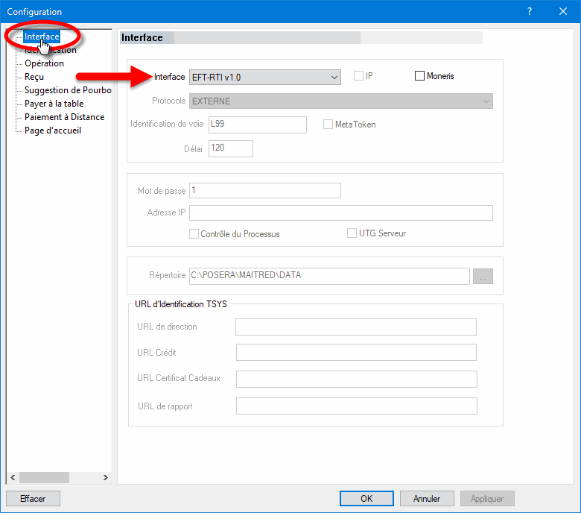
Task: Click the right scroll arrow in sidebar
Action: 105,477
